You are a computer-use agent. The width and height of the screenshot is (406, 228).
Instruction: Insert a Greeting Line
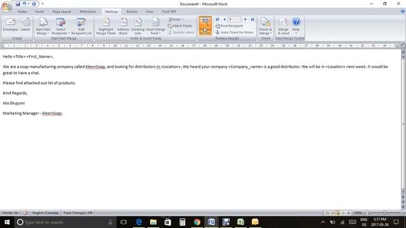pyautogui.click(x=138, y=26)
